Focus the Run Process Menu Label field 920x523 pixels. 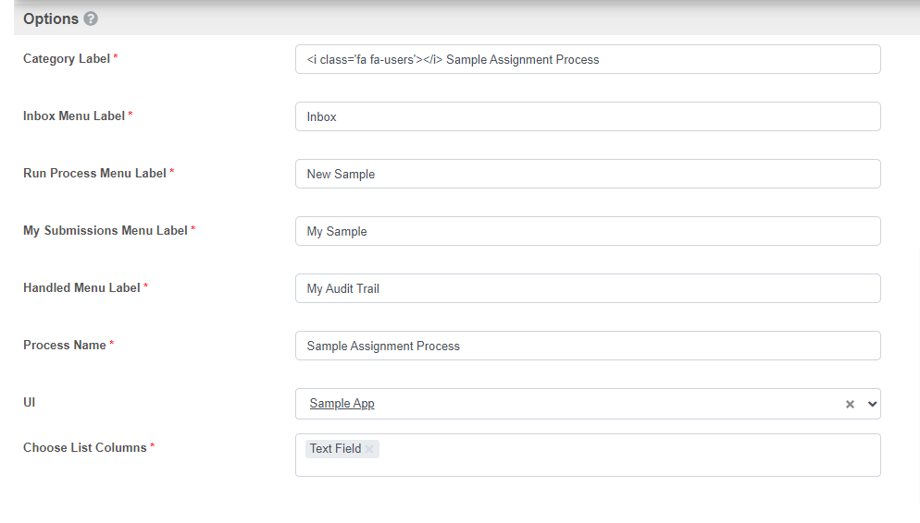point(588,174)
